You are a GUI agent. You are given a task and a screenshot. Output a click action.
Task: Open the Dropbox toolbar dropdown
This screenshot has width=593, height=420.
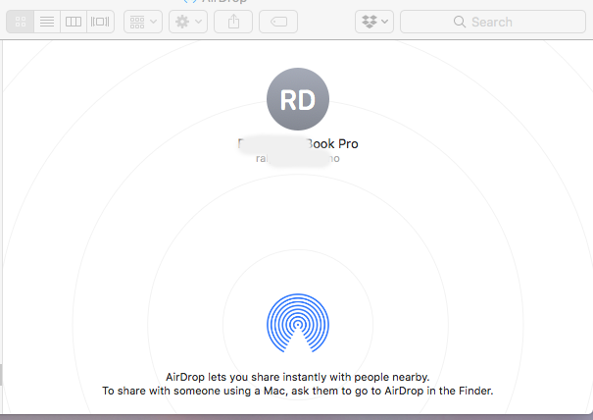(374, 22)
